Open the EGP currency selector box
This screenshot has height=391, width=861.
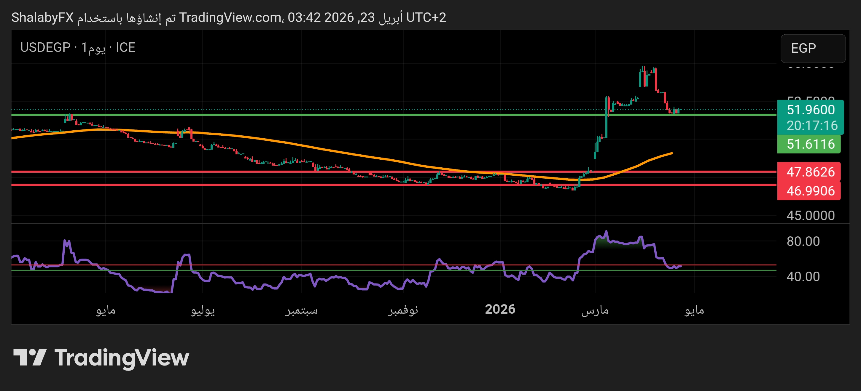813,48
